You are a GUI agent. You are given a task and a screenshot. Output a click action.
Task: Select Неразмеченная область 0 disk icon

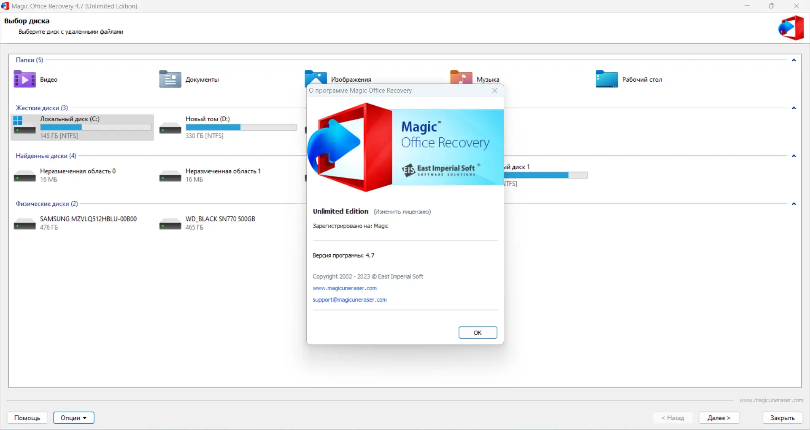(x=24, y=176)
